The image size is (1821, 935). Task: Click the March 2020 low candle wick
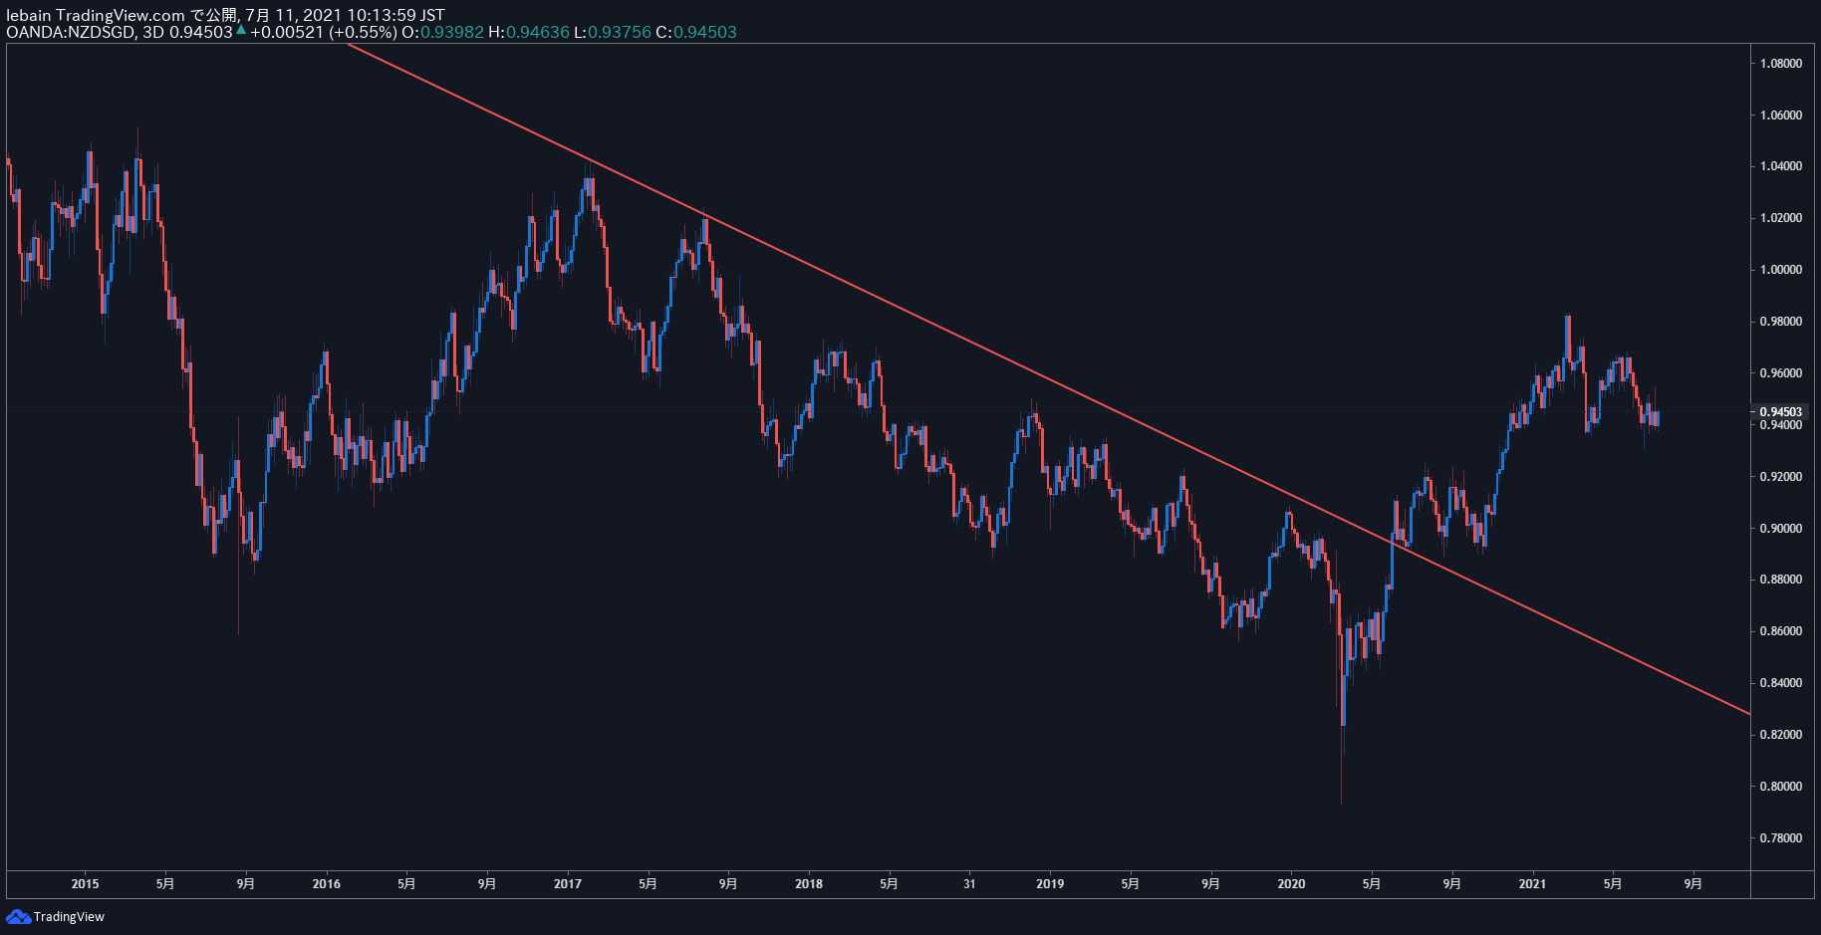[x=1342, y=765]
